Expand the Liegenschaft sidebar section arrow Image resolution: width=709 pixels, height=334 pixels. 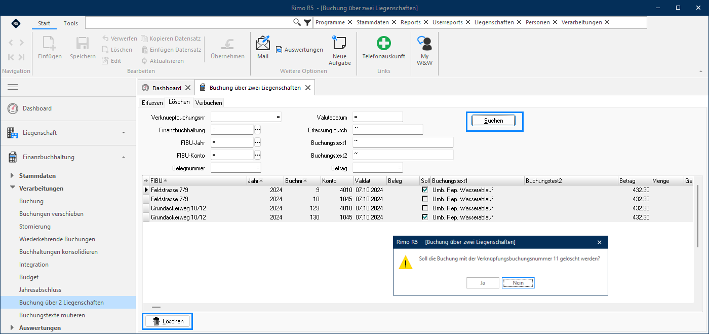[x=124, y=133]
